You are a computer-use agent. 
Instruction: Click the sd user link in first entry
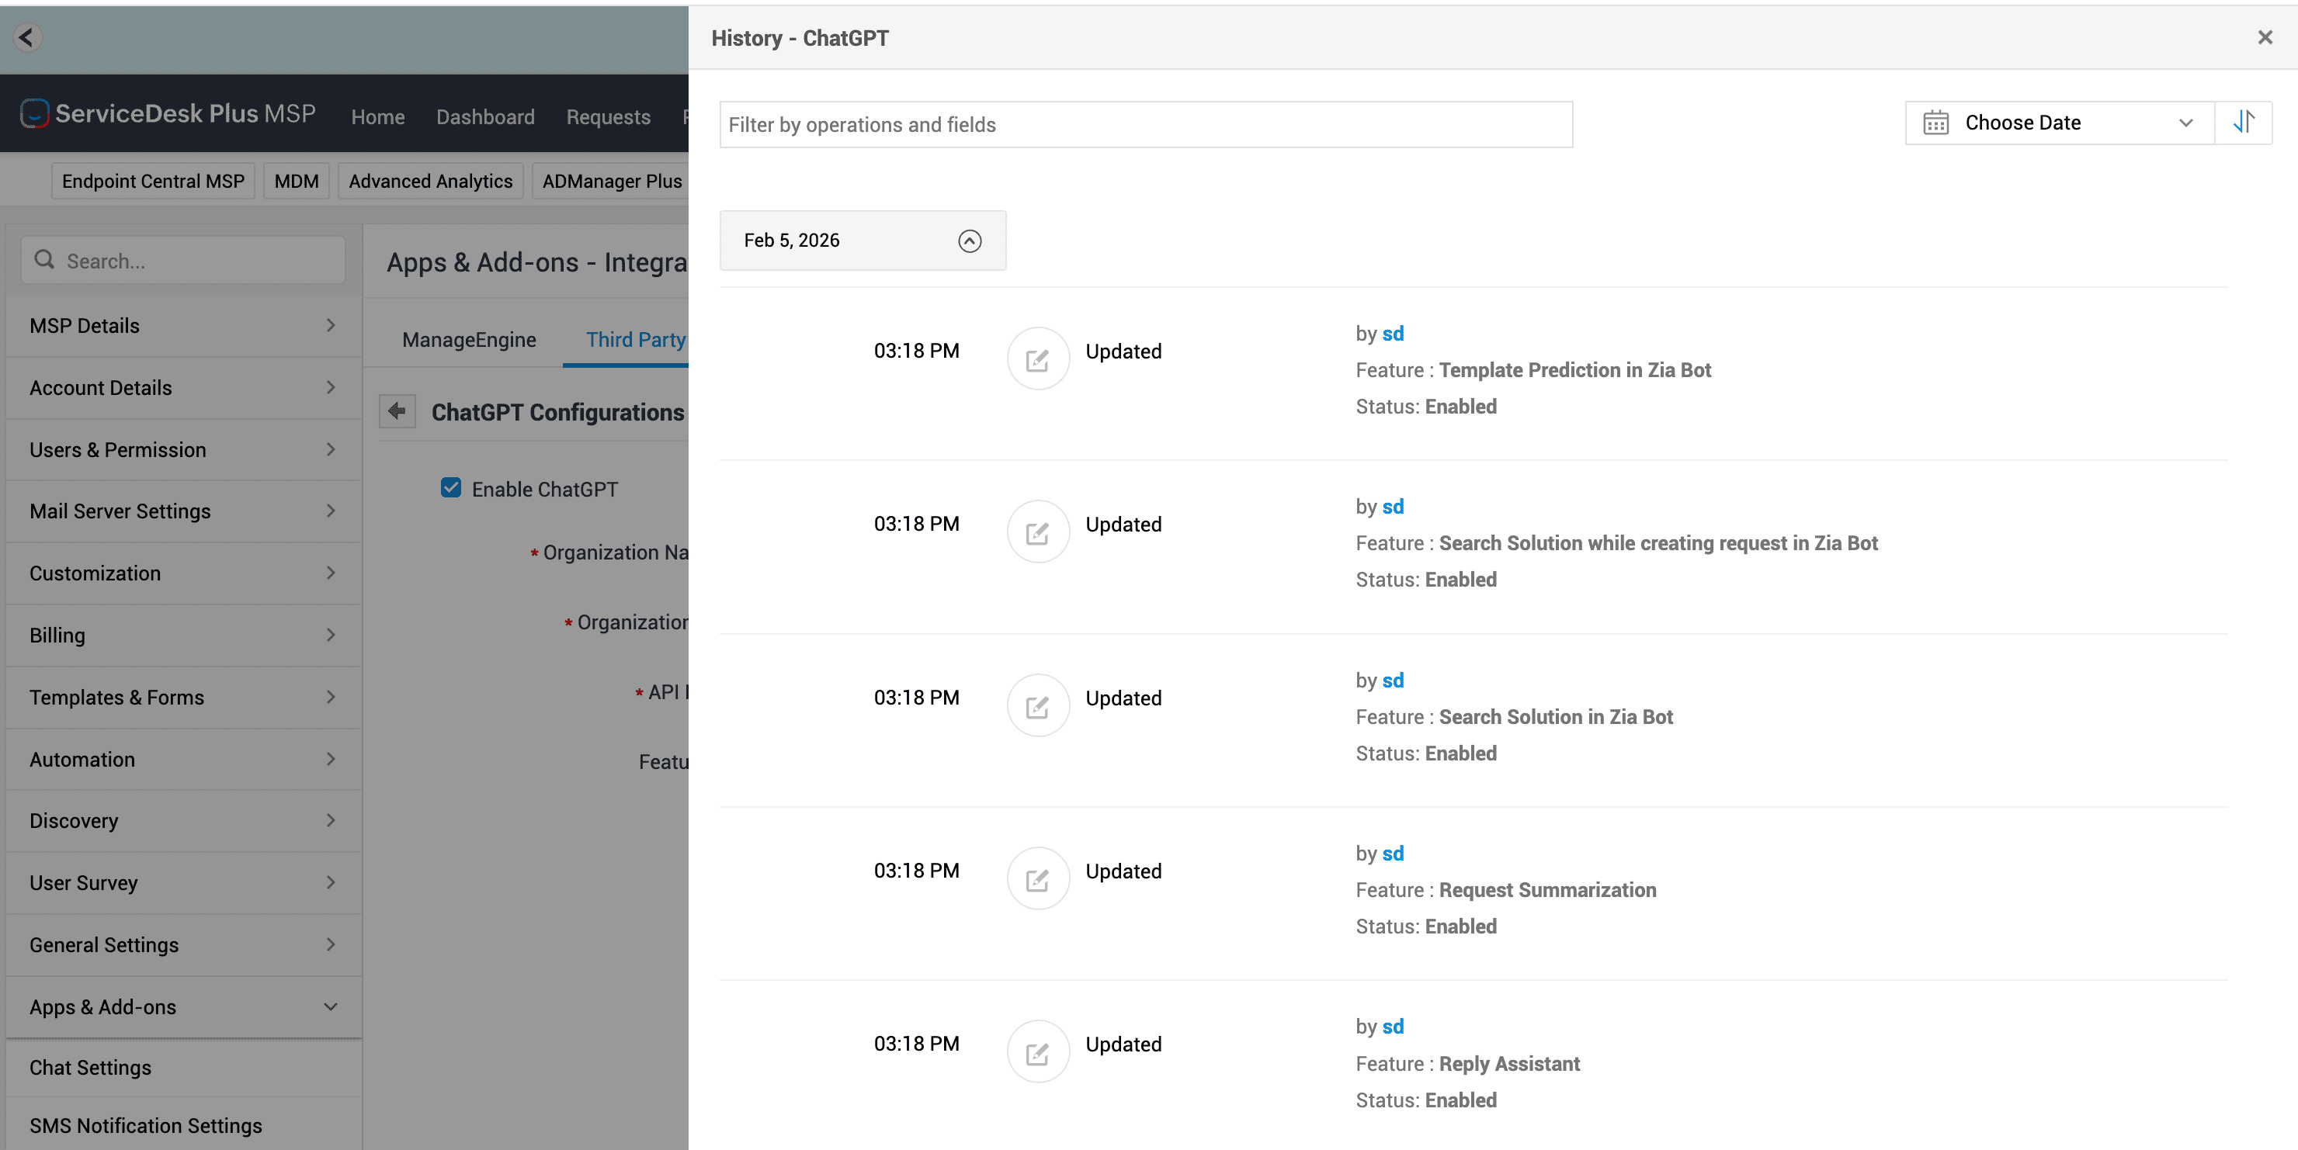click(x=1392, y=334)
